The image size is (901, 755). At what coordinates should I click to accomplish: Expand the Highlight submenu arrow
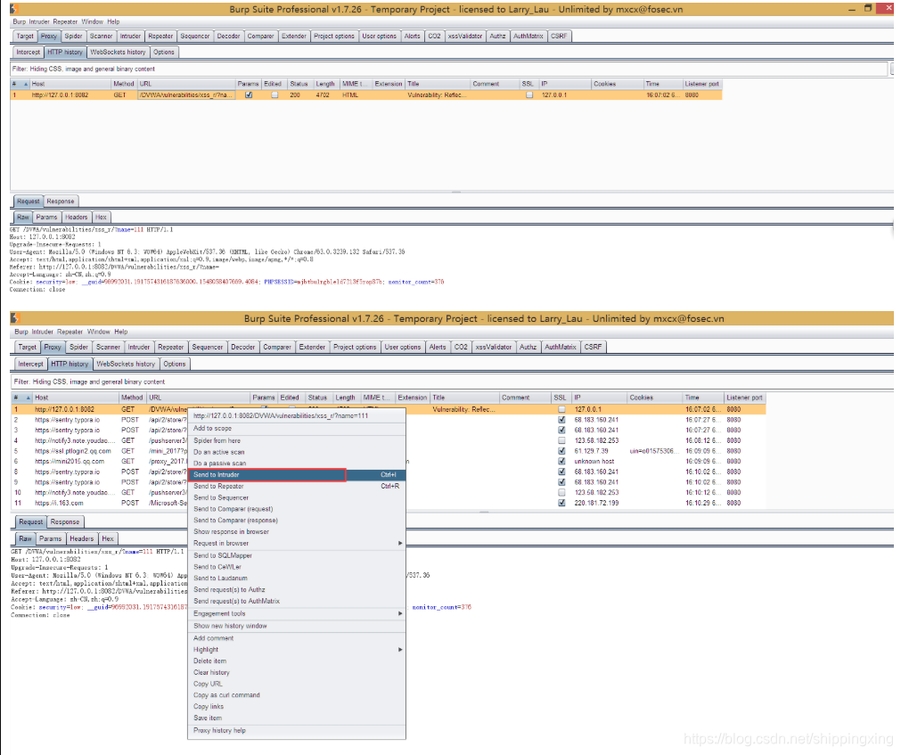click(400, 649)
